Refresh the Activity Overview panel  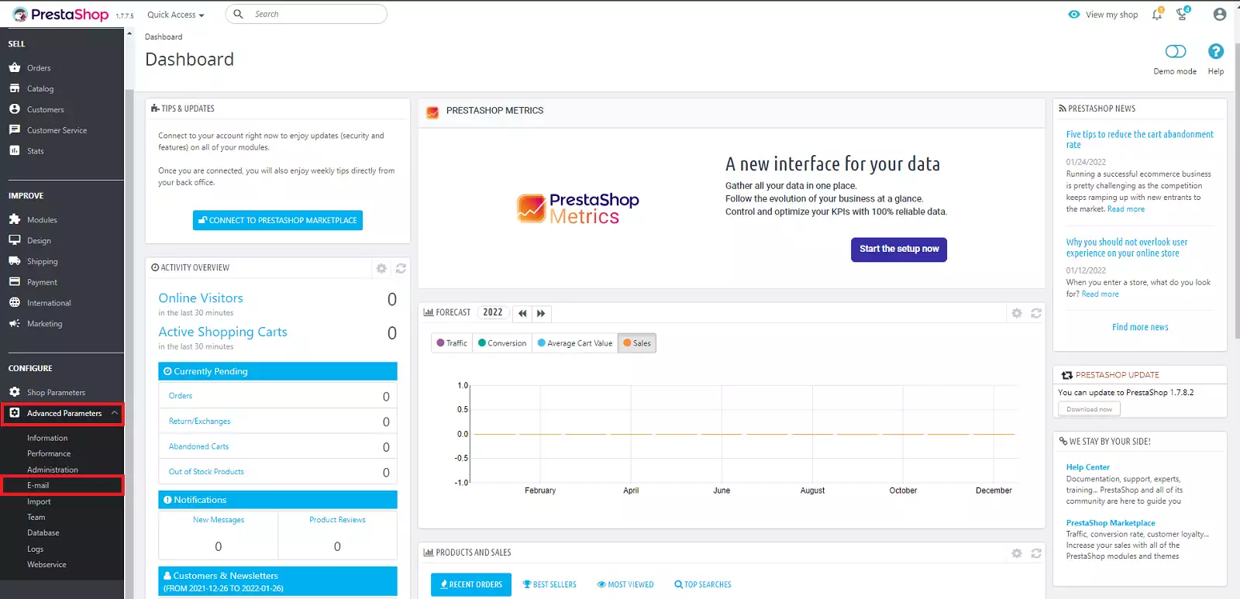(x=401, y=268)
